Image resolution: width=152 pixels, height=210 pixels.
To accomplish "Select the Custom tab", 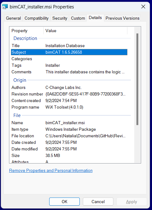I will pos(78,18).
